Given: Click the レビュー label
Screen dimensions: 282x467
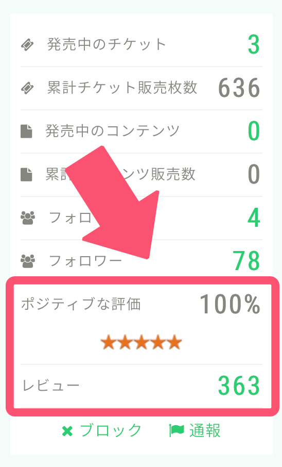Looking at the screenshot, I should pos(51,386).
